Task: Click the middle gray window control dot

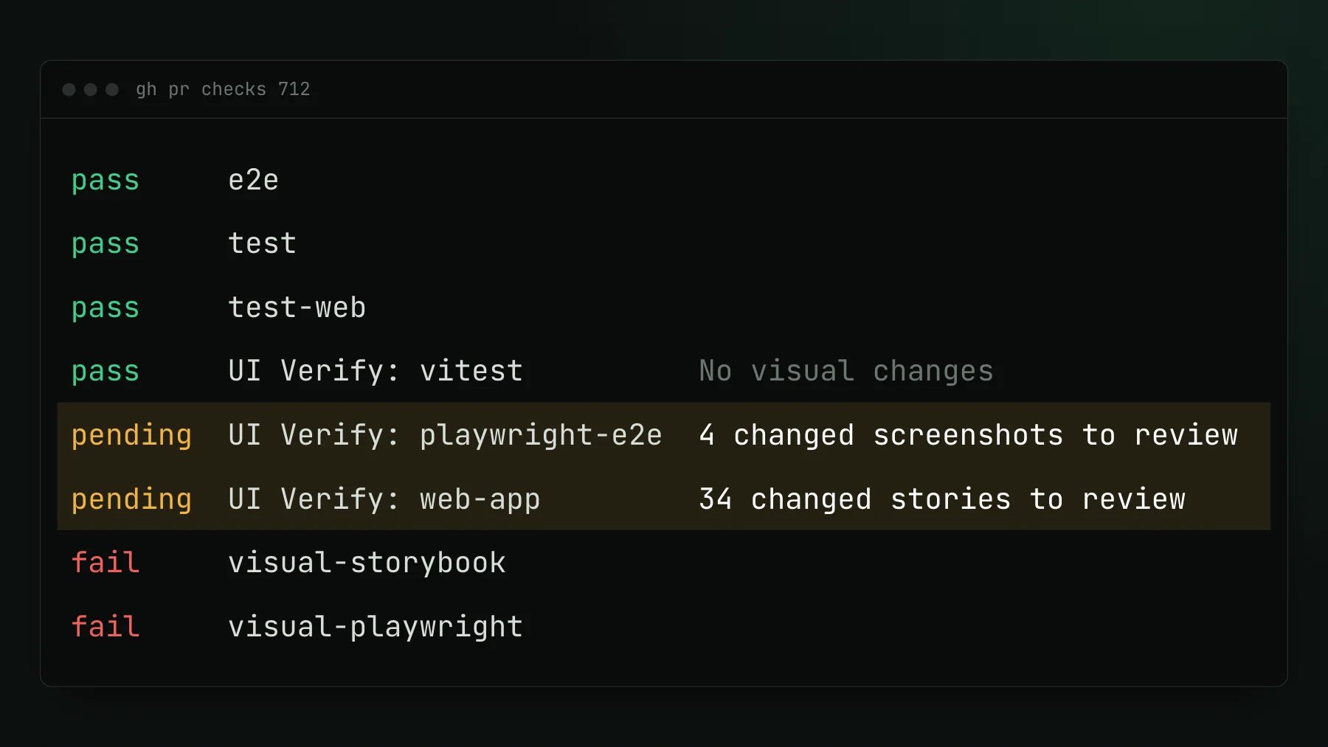Action: coord(91,89)
